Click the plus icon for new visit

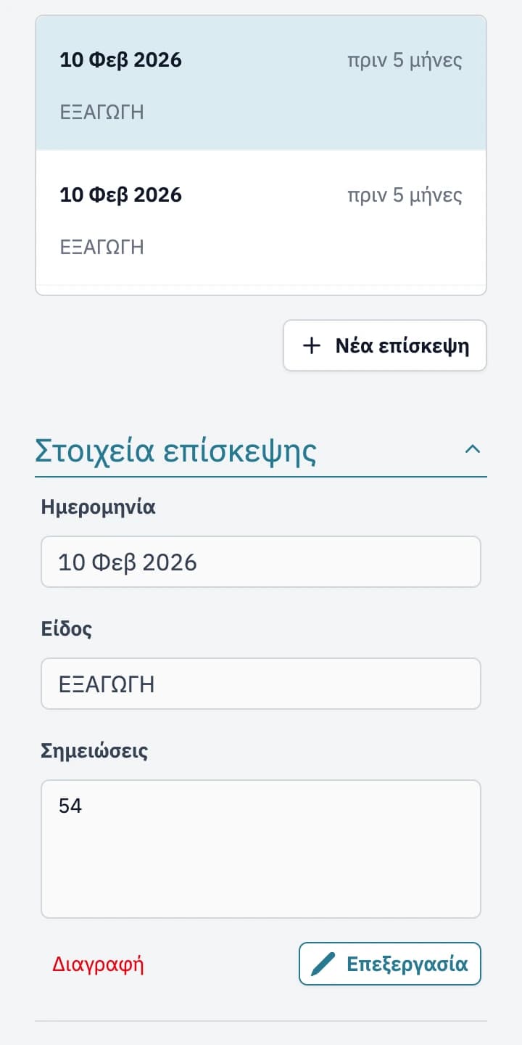[311, 345]
